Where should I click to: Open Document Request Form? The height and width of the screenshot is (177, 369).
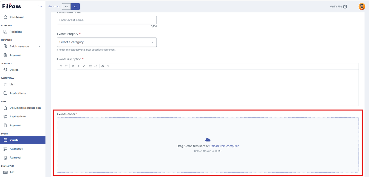click(25, 108)
